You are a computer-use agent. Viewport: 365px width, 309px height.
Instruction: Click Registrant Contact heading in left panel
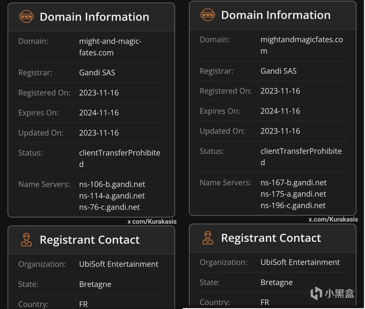tap(90, 240)
